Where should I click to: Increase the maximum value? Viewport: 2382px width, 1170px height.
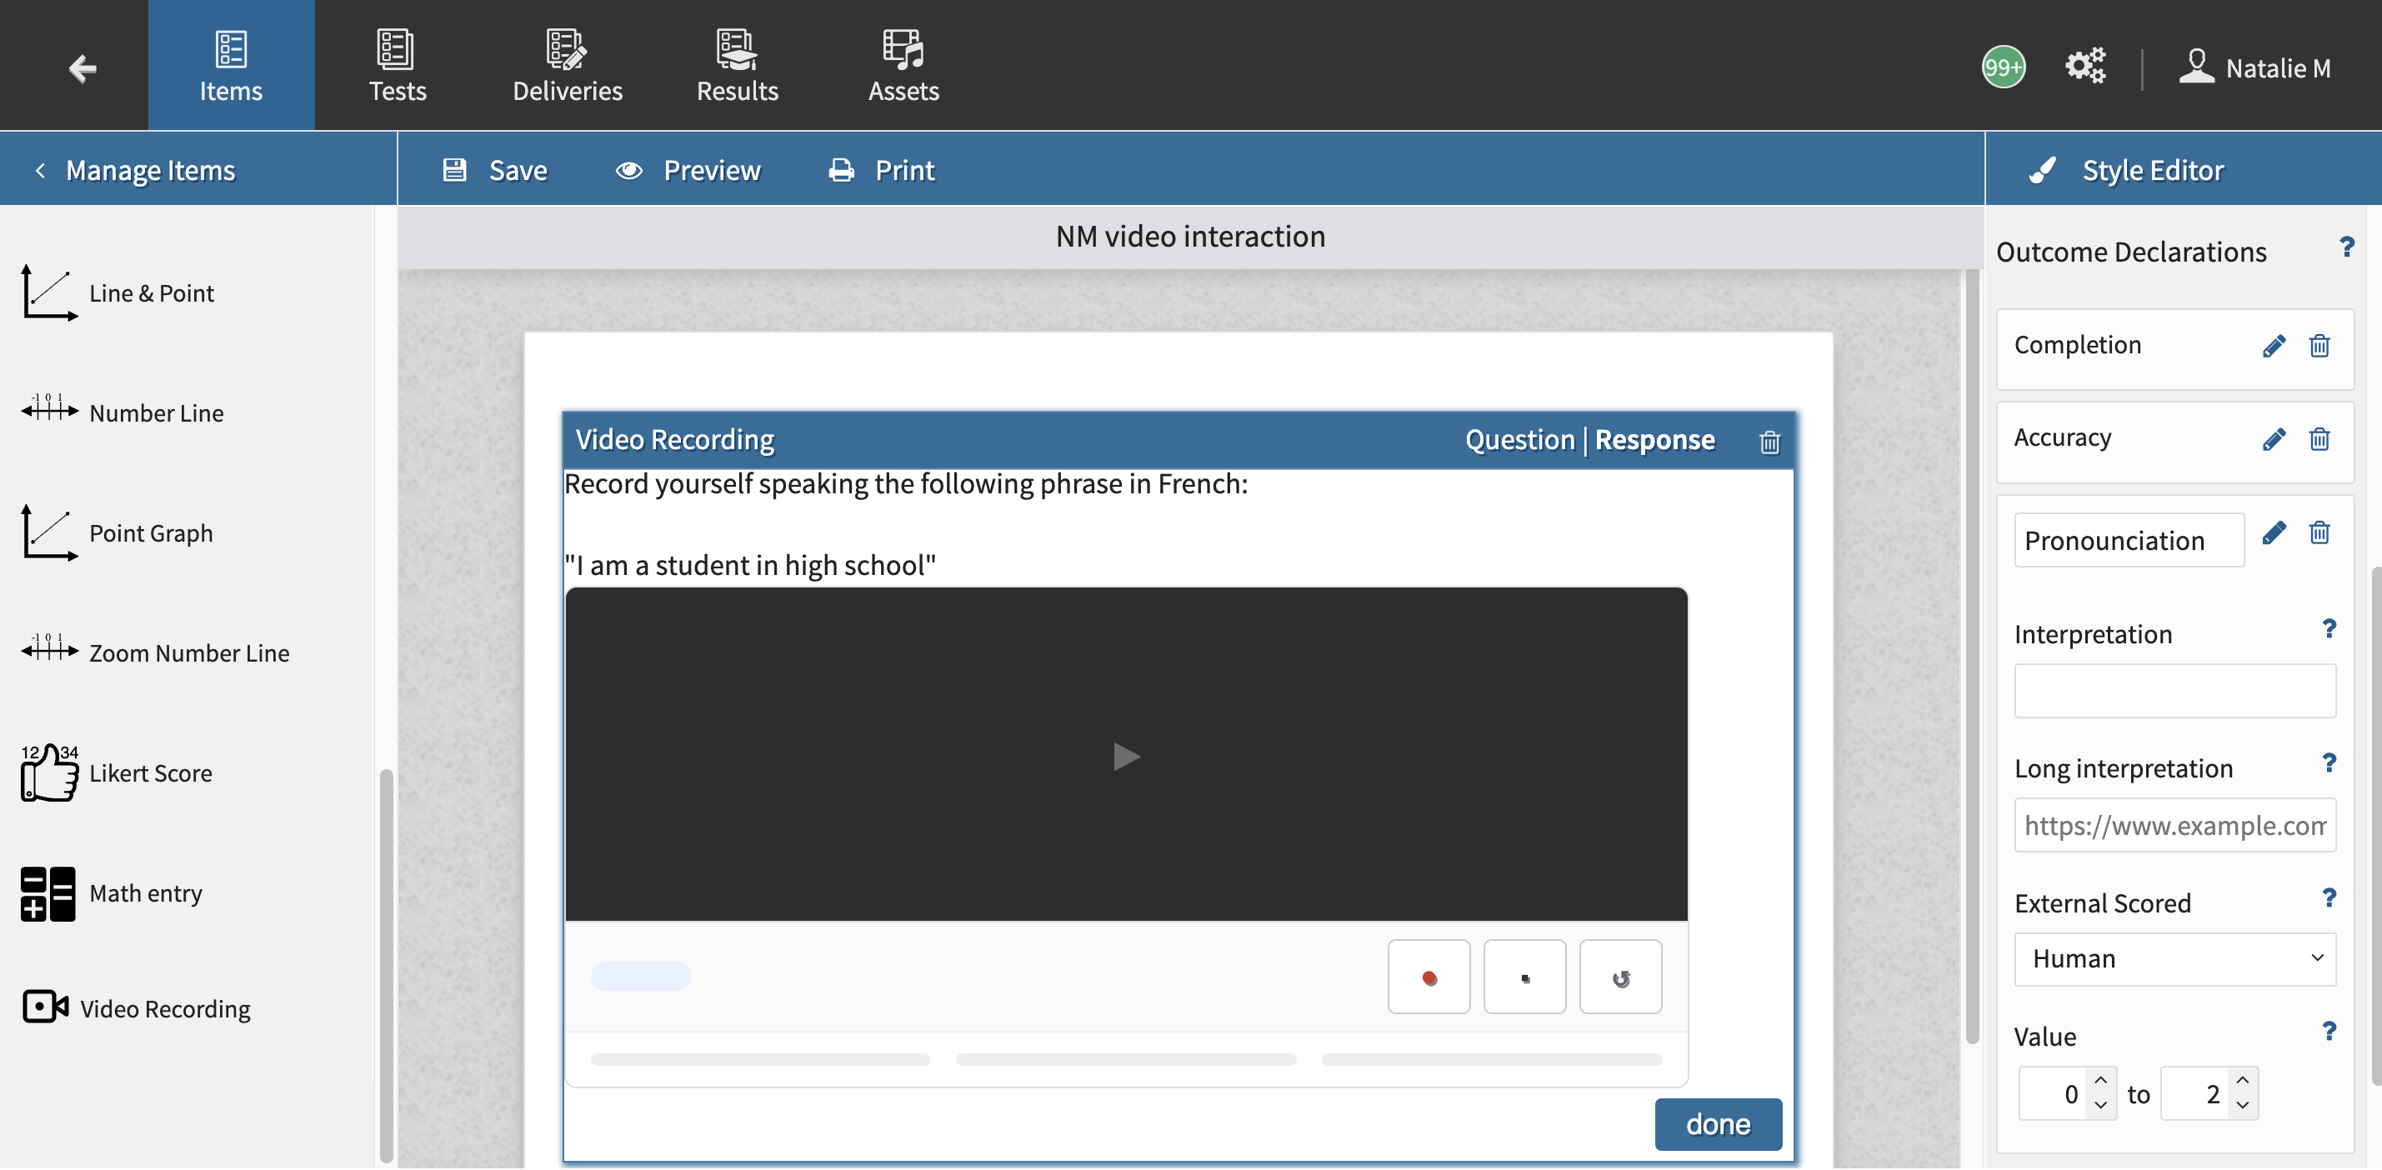point(2242,1081)
